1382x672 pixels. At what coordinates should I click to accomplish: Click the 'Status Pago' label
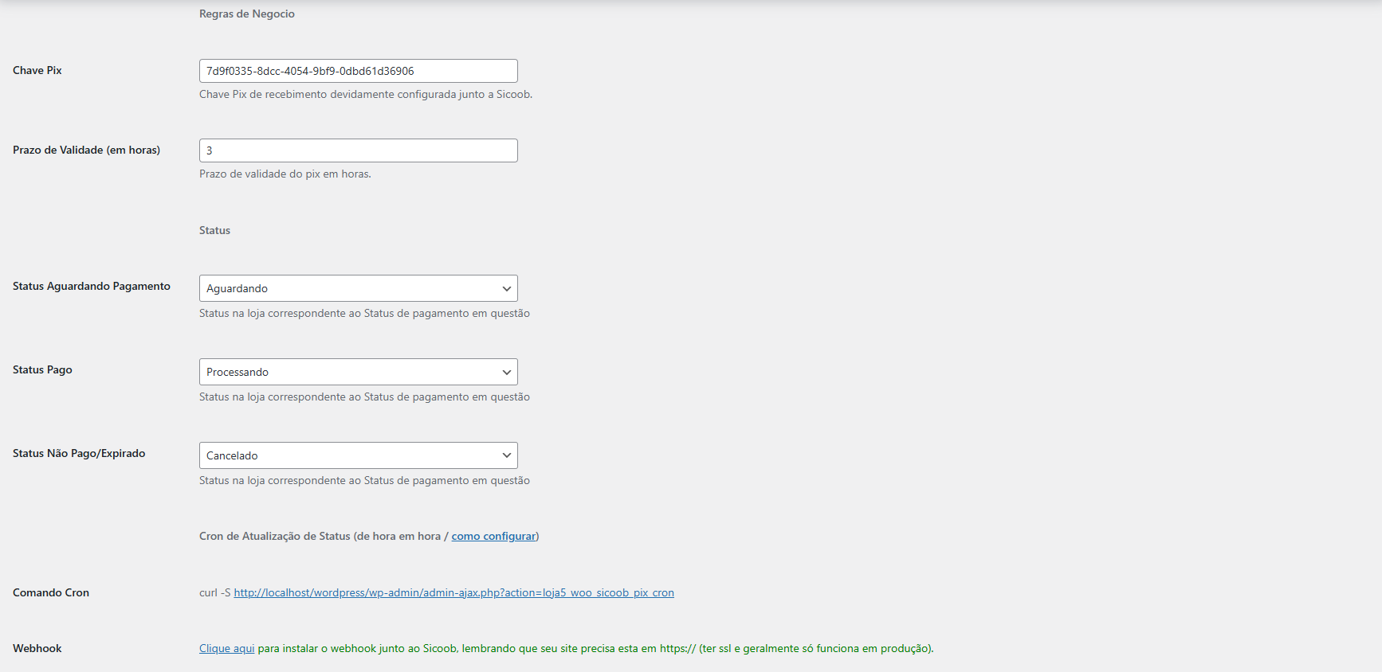(x=42, y=370)
